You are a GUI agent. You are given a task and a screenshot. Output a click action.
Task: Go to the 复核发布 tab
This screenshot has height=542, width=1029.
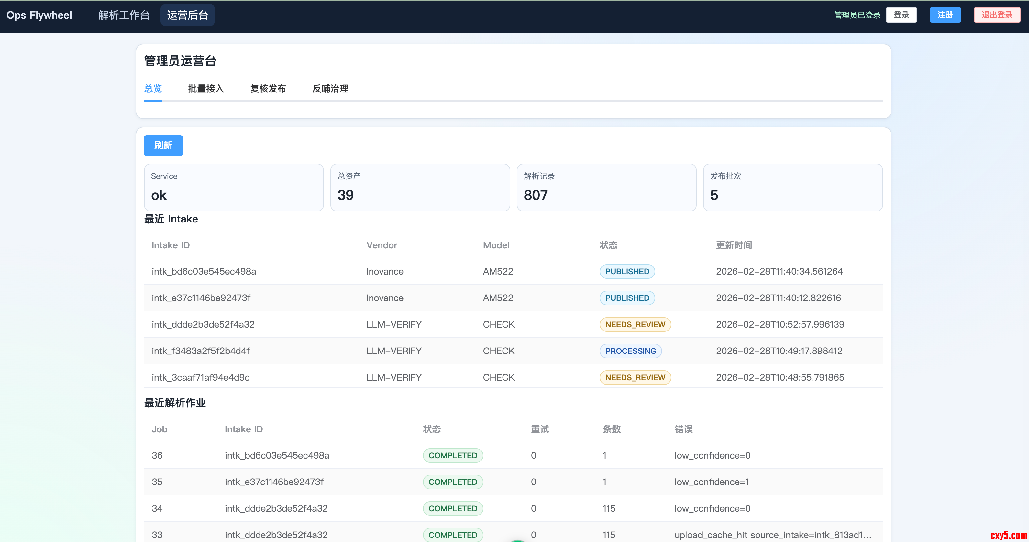coord(268,89)
